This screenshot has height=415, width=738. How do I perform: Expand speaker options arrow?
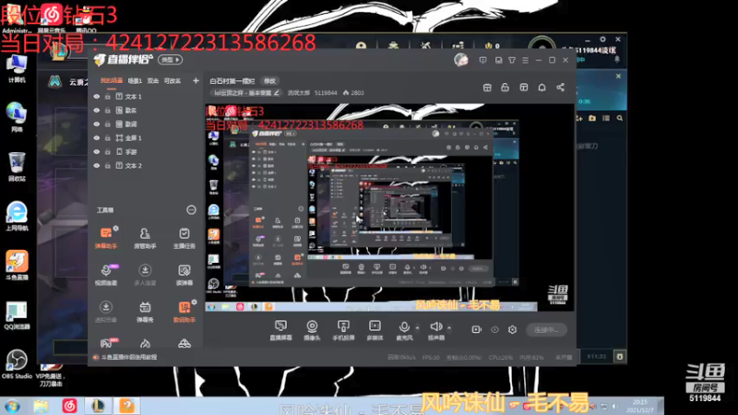tap(449, 327)
